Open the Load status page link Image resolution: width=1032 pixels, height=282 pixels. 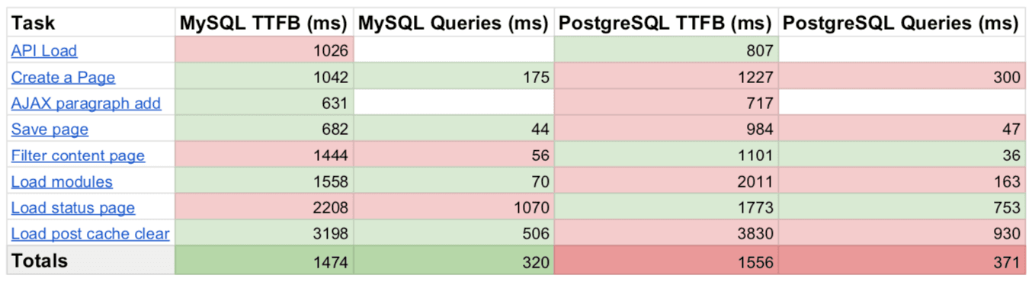(x=73, y=207)
